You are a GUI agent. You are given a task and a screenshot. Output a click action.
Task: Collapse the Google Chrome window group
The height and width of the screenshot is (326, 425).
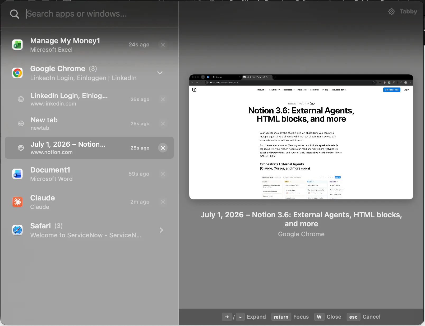pos(160,73)
